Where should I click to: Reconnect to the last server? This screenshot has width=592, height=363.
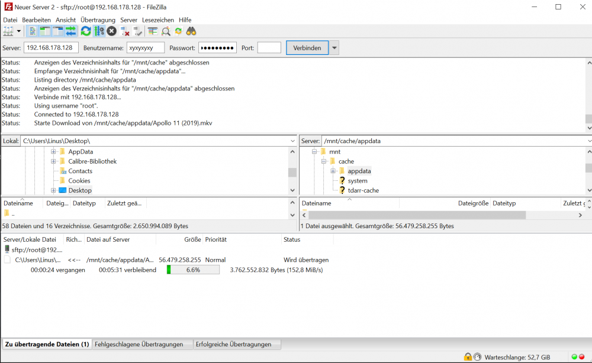(x=137, y=31)
